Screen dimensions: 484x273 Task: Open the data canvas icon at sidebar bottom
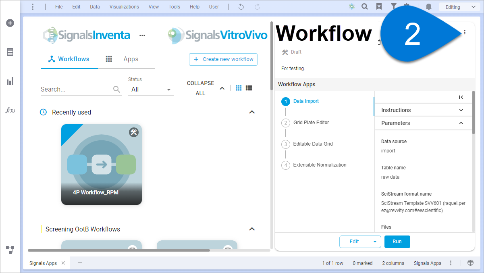coord(10,250)
